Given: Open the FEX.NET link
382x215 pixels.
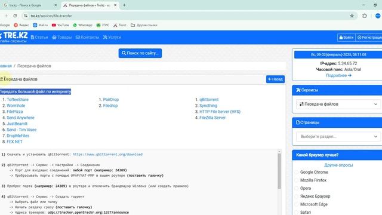Looking at the screenshot, I should pyautogui.click(x=14, y=142).
